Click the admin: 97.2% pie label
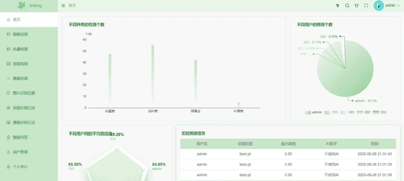Viewport: 404px width, 181px height. [x=365, y=101]
